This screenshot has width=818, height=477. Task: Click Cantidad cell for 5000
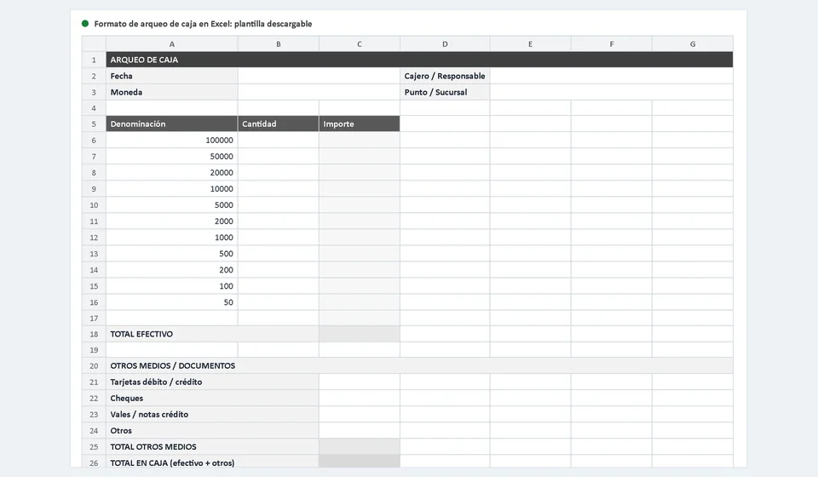[278, 205]
